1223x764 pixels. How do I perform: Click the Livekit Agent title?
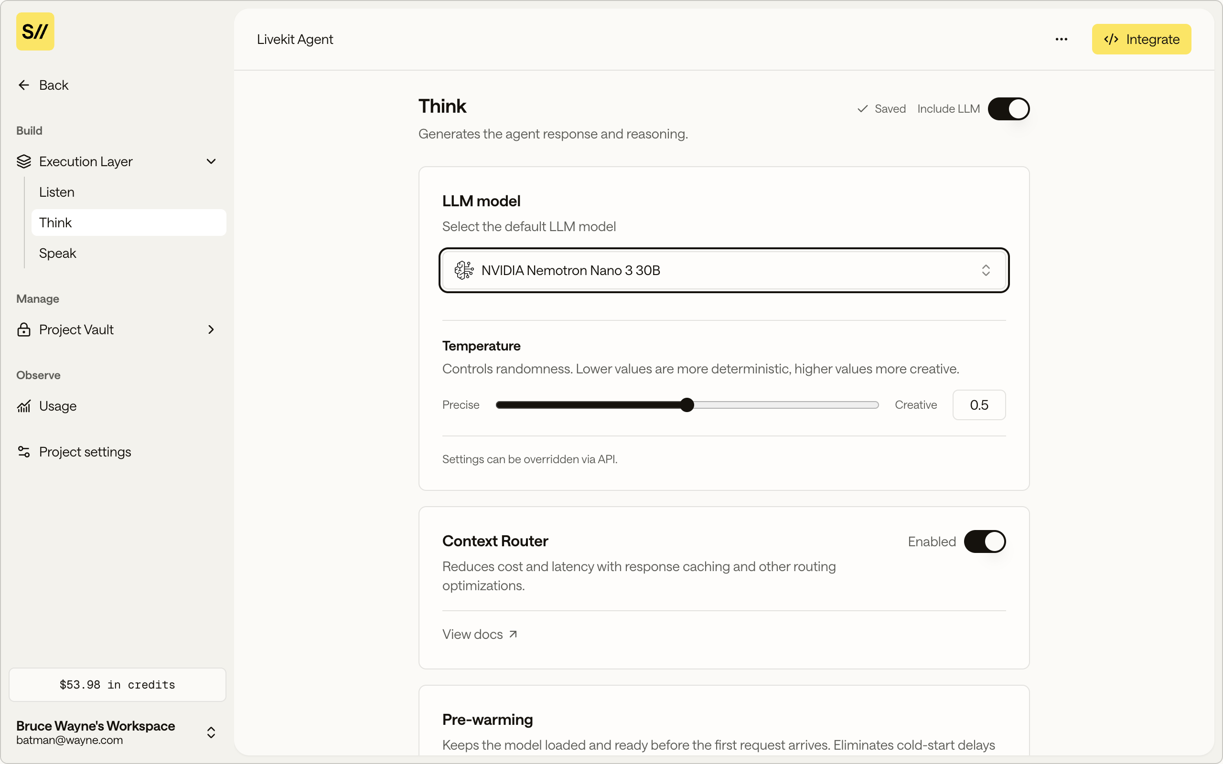pos(295,39)
